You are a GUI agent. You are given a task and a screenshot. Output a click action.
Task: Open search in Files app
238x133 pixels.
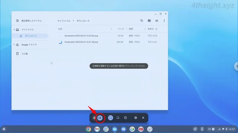tap(142, 21)
